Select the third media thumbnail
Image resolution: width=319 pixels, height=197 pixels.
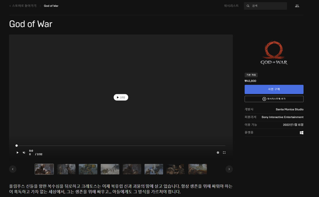point(88,169)
